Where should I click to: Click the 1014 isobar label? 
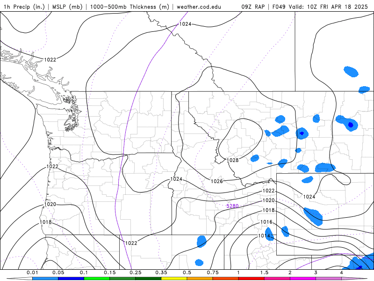click(x=264, y=236)
